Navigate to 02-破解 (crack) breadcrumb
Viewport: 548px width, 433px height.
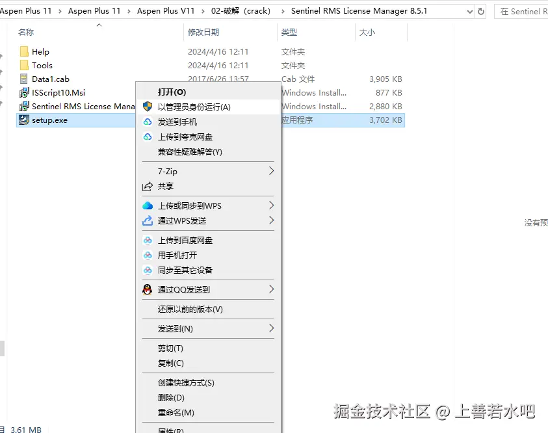tap(241, 11)
